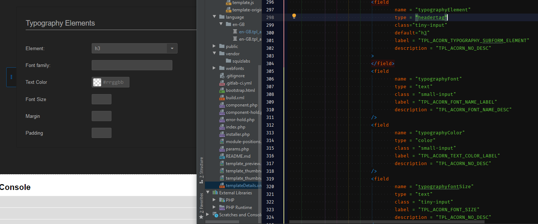Click the Margin input box

102,116
